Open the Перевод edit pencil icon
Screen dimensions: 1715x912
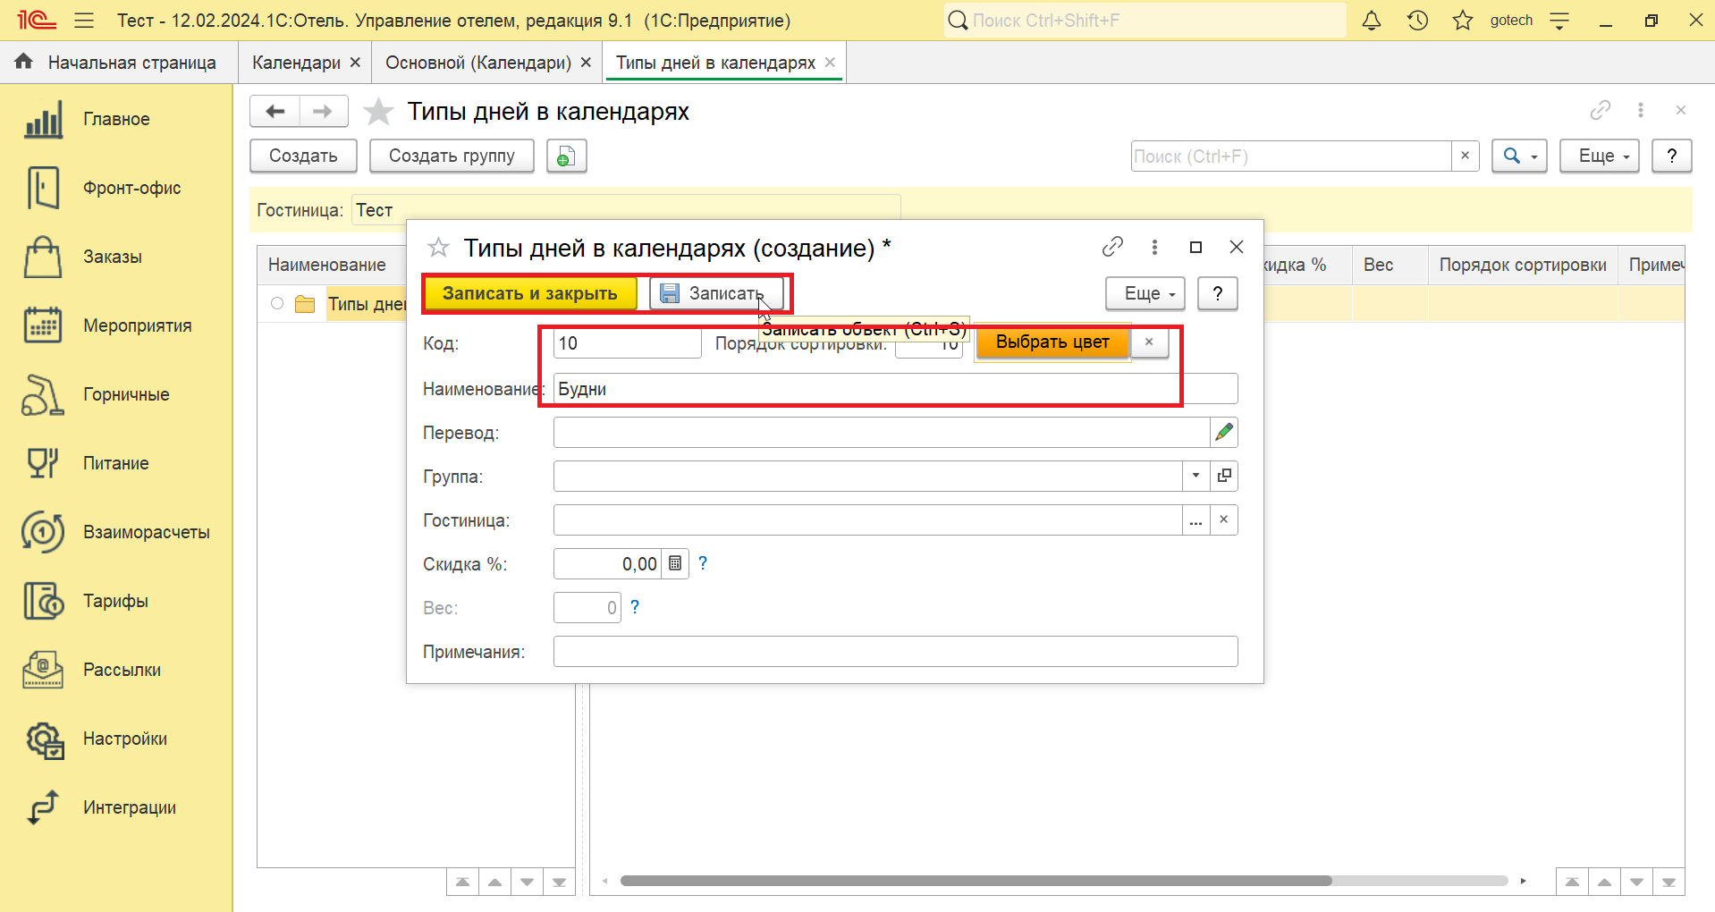click(x=1224, y=433)
